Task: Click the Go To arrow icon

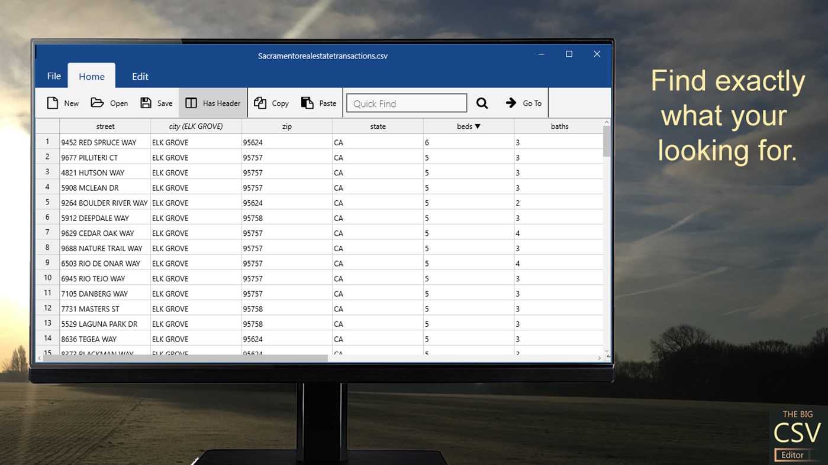Action: [510, 102]
